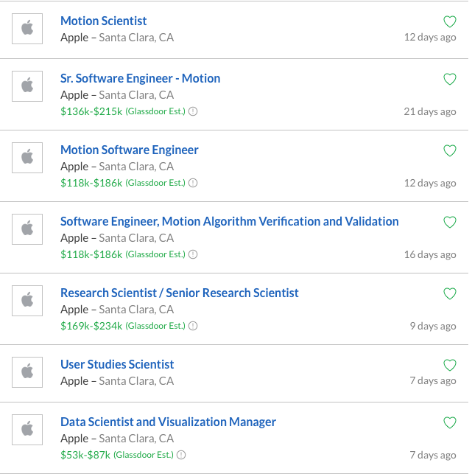
Task: Open Motion Software Engineer job link
Action: click(x=129, y=150)
